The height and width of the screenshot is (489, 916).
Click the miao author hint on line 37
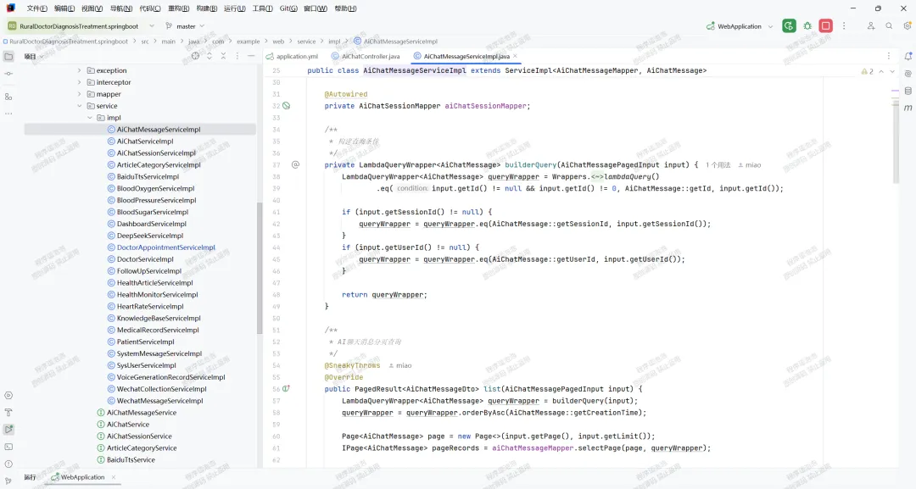click(x=750, y=165)
